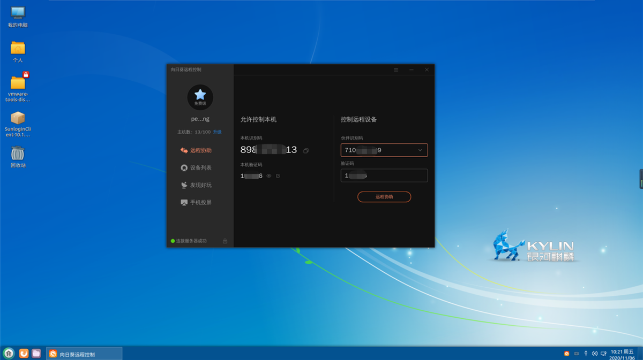Select the 远程协助 sidebar tab
Image resolution: width=643 pixels, height=360 pixels.
pos(197,150)
